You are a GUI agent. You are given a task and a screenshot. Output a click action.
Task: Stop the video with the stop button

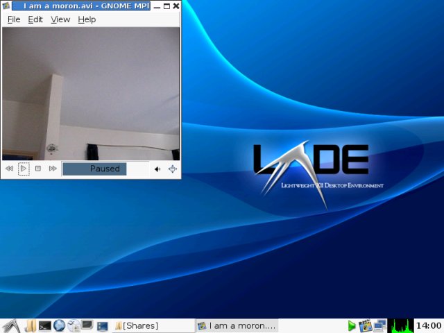[x=38, y=169]
